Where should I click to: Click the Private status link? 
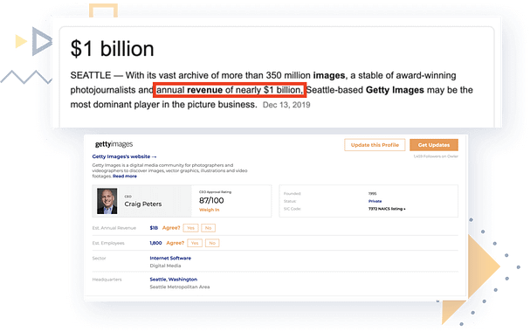375,201
